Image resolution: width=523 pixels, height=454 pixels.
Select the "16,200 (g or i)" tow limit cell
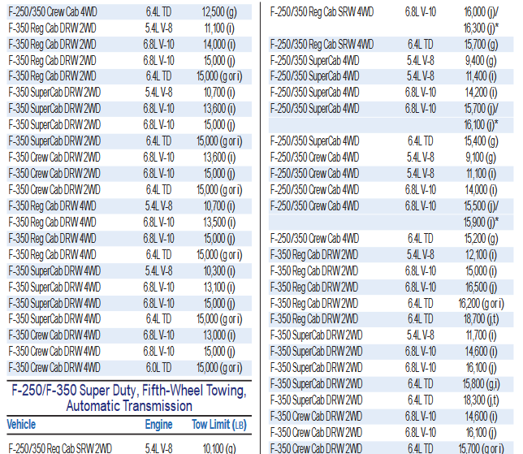481,304
